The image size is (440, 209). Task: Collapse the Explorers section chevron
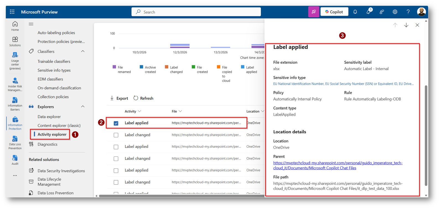pyautogui.click(x=83, y=107)
